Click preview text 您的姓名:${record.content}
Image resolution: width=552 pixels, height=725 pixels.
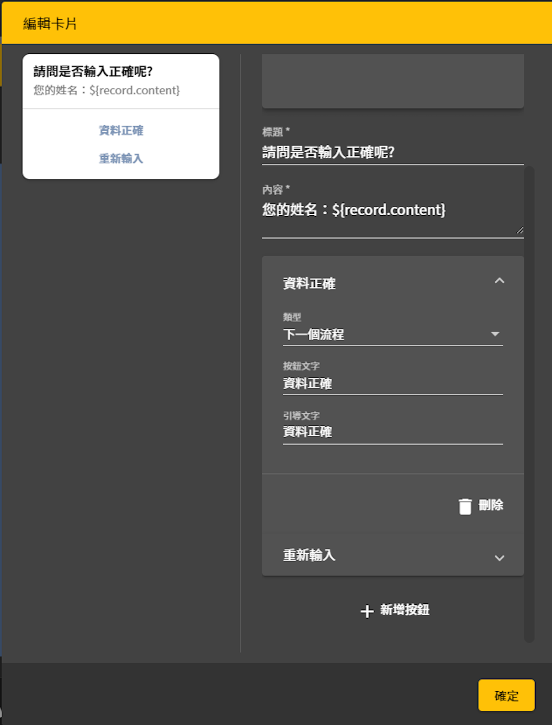pyautogui.click(x=107, y=90)
